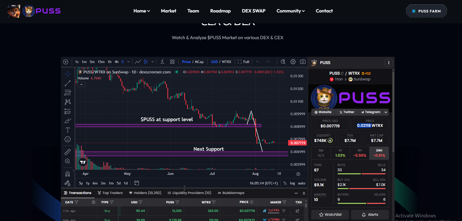Undo the last chart action
This screenshot has height=221, width=462.
click(x=258, y=62)
